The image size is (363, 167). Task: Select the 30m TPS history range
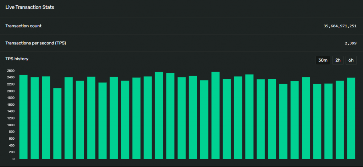(323, 60)
